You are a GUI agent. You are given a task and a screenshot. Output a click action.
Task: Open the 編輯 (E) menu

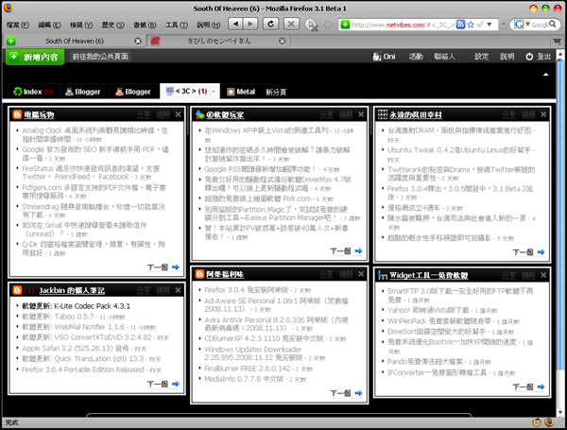(x=49, y=25)
